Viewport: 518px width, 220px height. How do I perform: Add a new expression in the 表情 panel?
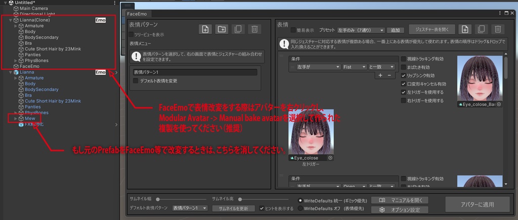465,29
